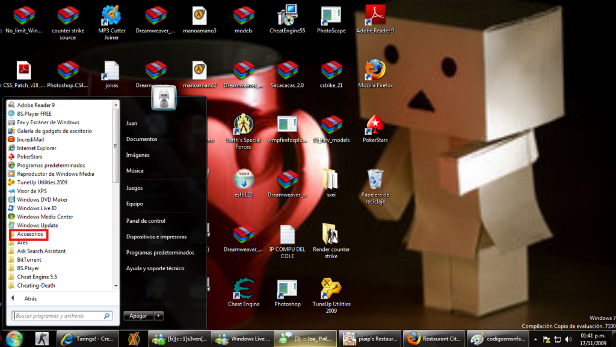Launch the Photoshop desktop shortcut

pyautogui.click(x=287, y=292)
